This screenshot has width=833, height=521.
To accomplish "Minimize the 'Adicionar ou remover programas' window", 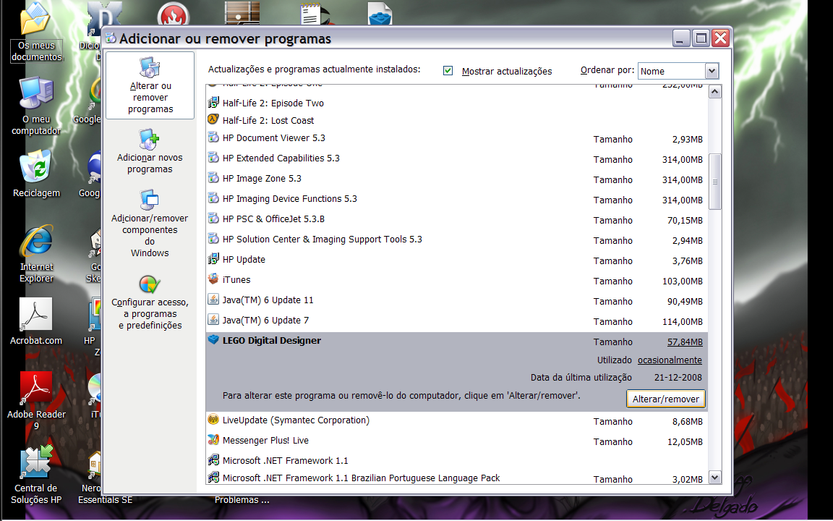I will (682, 38).
